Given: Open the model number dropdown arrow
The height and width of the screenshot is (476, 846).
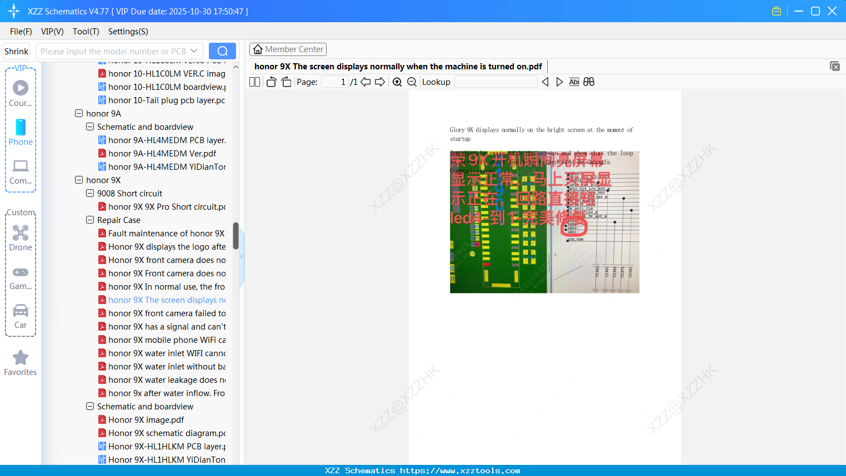Looking at the screenshot, I should [x=194, y=51].
